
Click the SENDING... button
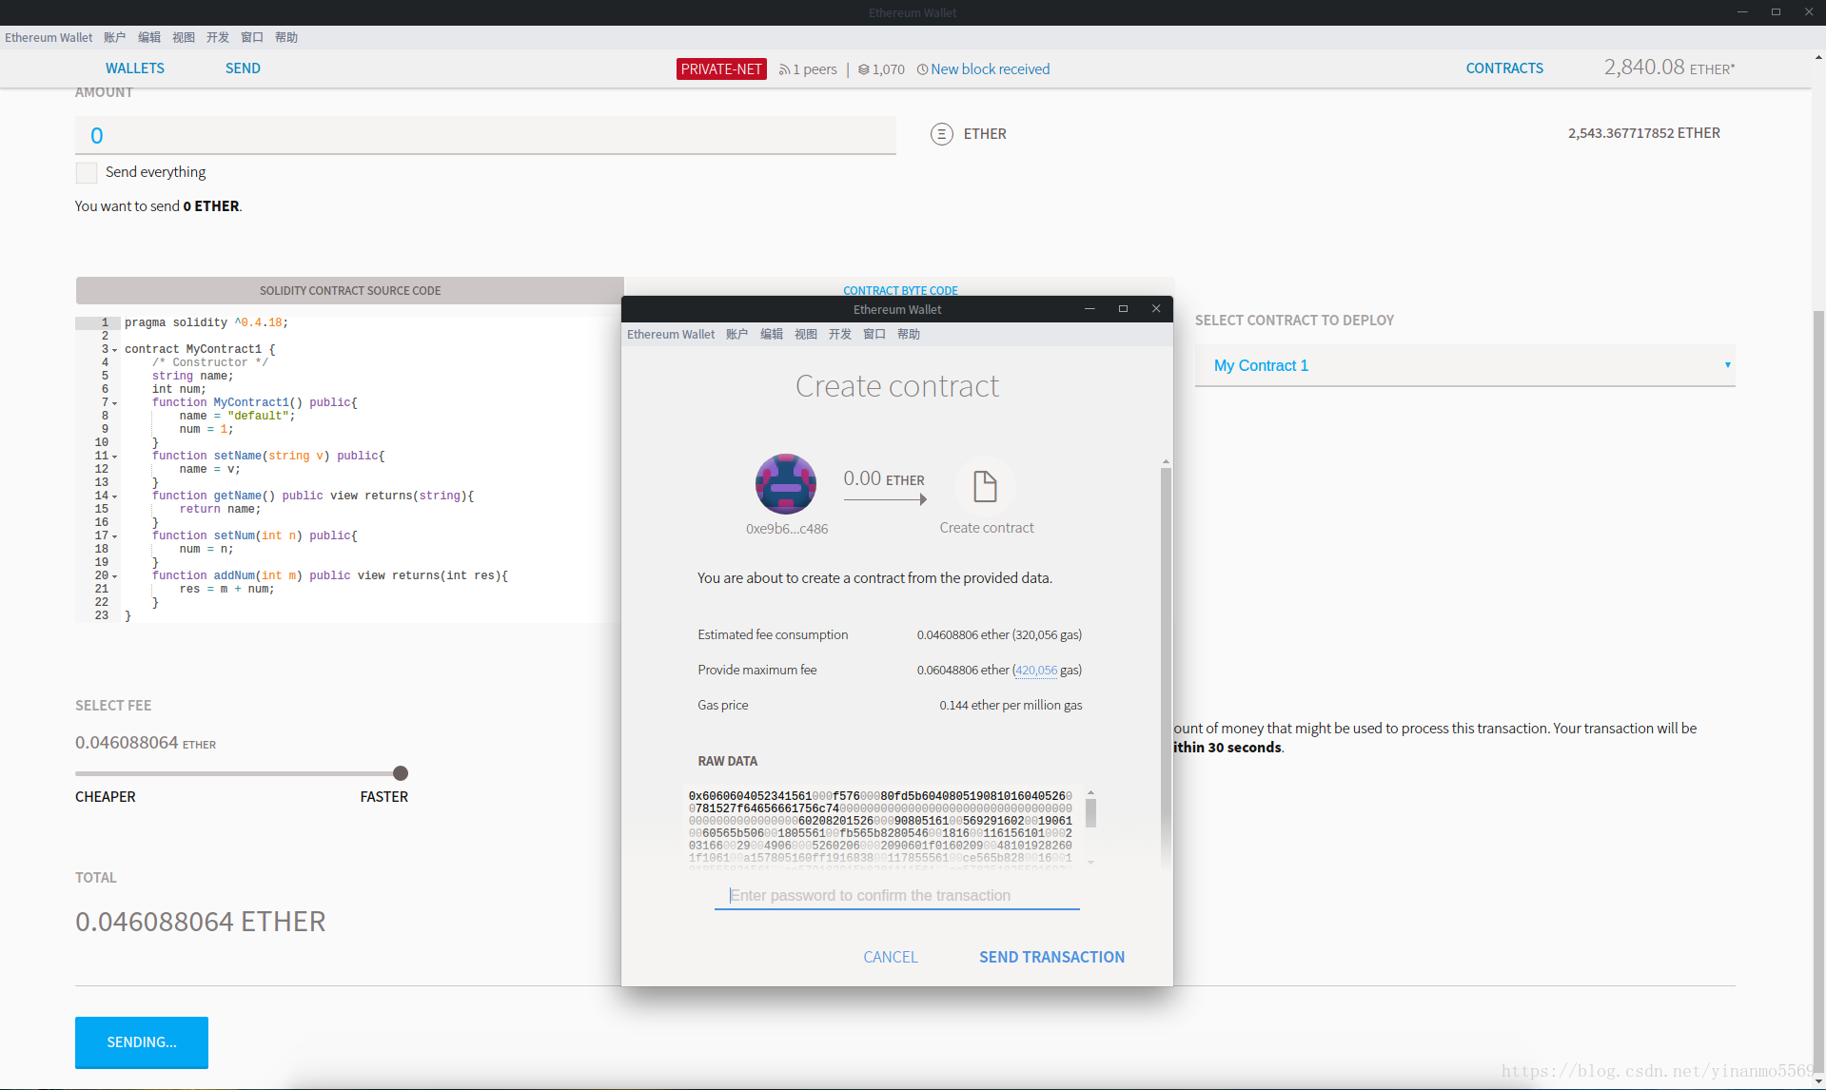point(142,1042)
